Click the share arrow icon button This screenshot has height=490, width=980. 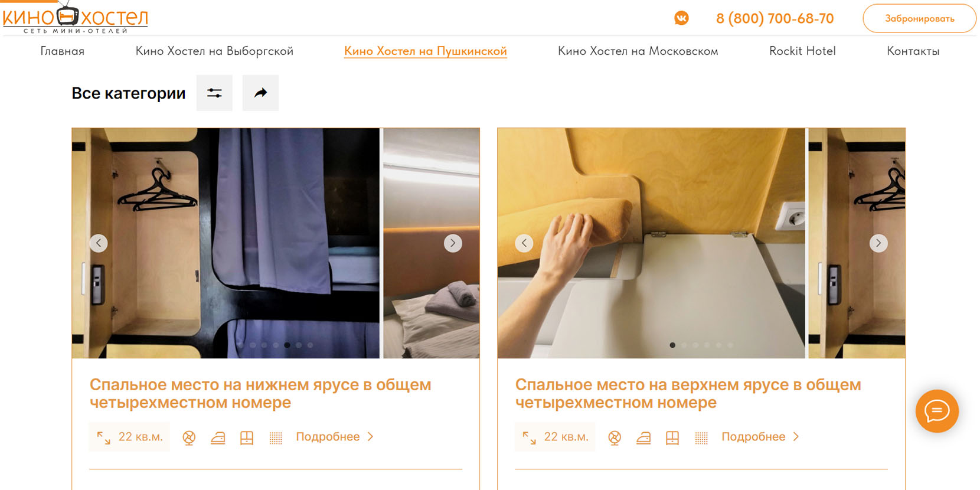tap(260, 93)
